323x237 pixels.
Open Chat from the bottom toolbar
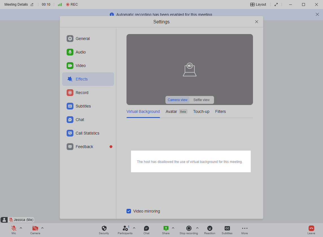(x=146, y=228)
